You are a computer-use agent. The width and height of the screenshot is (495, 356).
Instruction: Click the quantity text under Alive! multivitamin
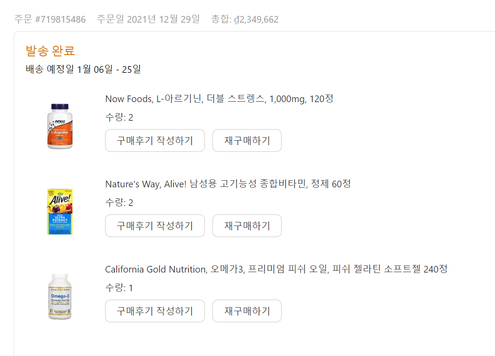click(119, 203)
